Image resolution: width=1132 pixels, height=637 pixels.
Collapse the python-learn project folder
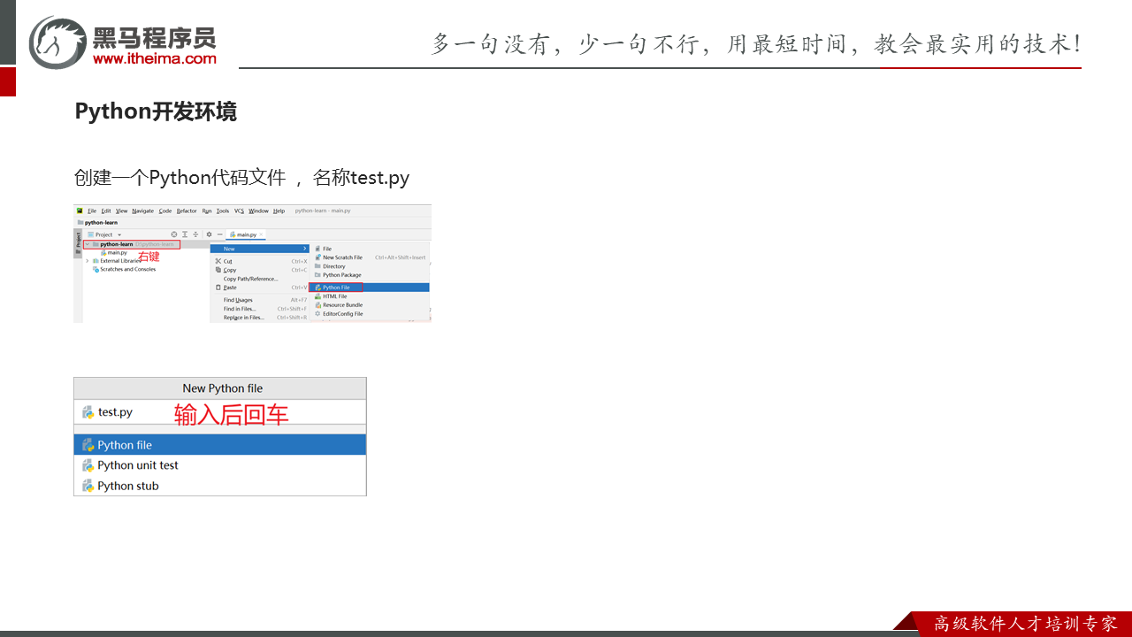pyautogui.click(x=87, y=244)
